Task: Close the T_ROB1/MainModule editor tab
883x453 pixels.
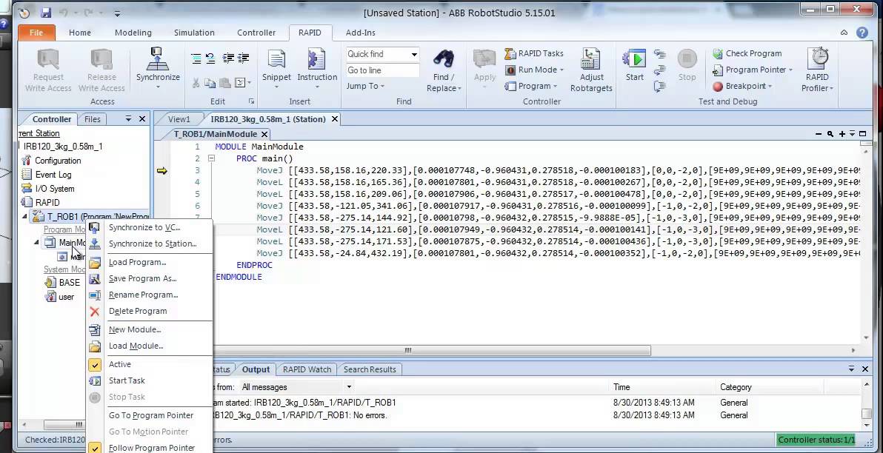Action: (264, 134)
